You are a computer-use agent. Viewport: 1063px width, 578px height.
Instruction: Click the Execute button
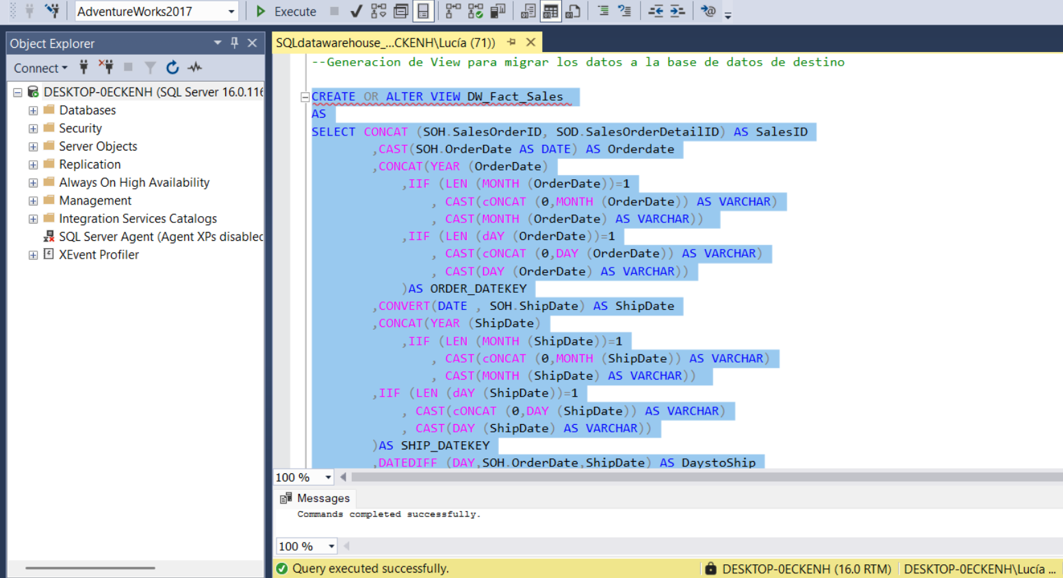[286, 11]
